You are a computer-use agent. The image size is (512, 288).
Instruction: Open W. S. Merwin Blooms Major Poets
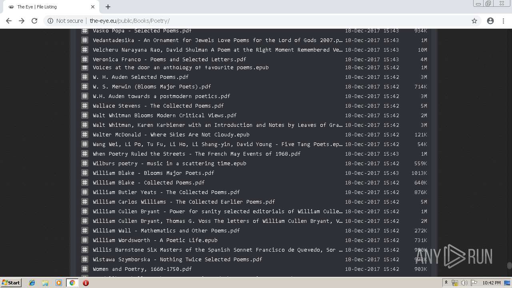pyautogui.click(x=152, y=86)
